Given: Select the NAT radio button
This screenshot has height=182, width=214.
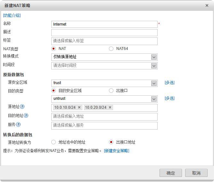Looking at the screenshot, I should [x=54, y=49].
